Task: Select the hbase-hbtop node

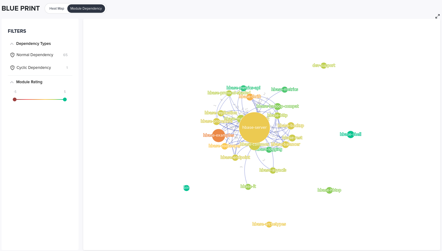Action: (329, 190)
